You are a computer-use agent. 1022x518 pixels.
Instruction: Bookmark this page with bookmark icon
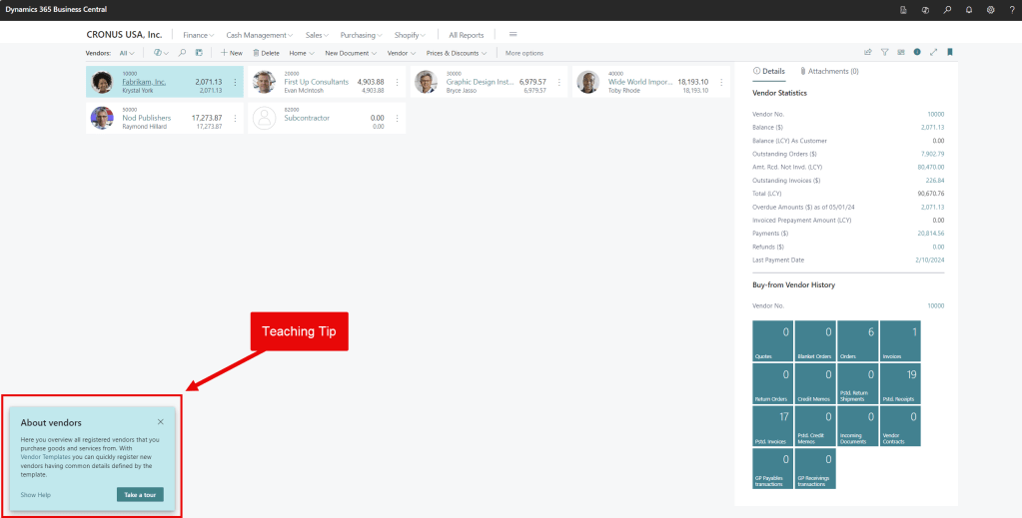click(949, 52)
